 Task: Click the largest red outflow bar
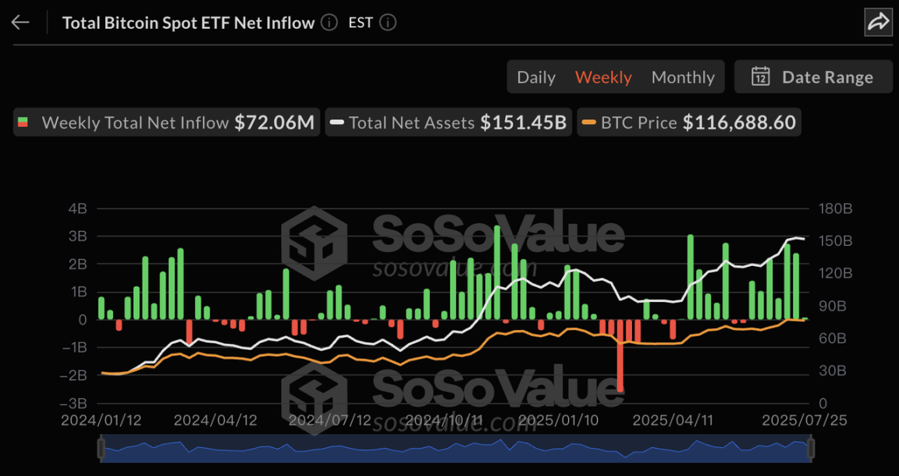point(620,356)
